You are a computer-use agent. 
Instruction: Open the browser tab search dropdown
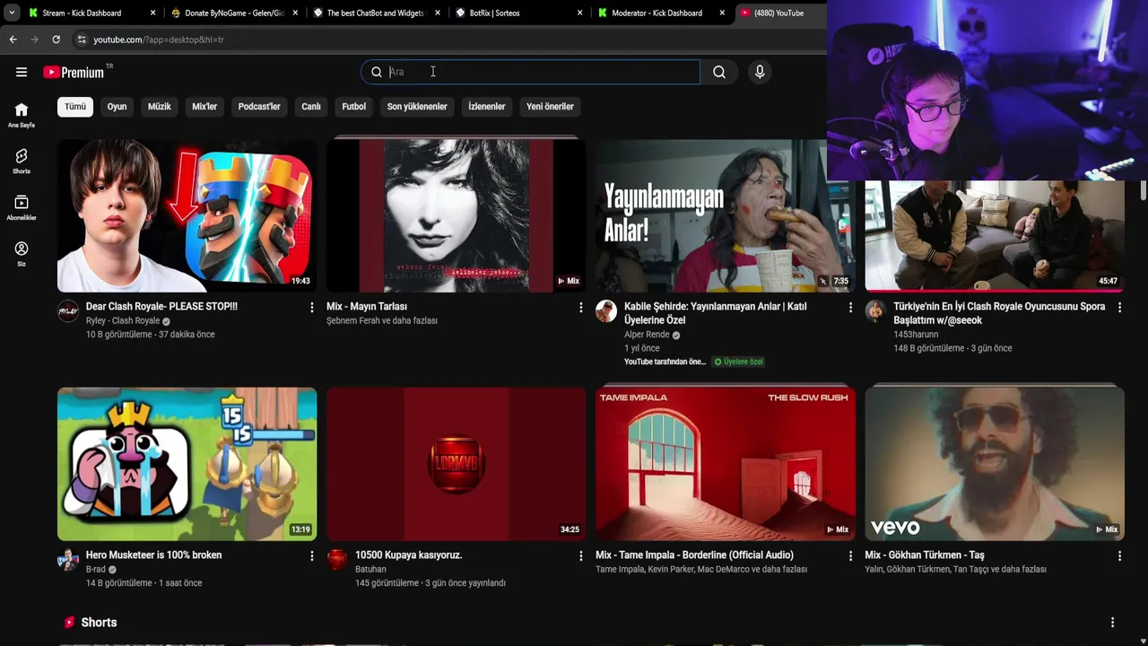coord(11,13)
